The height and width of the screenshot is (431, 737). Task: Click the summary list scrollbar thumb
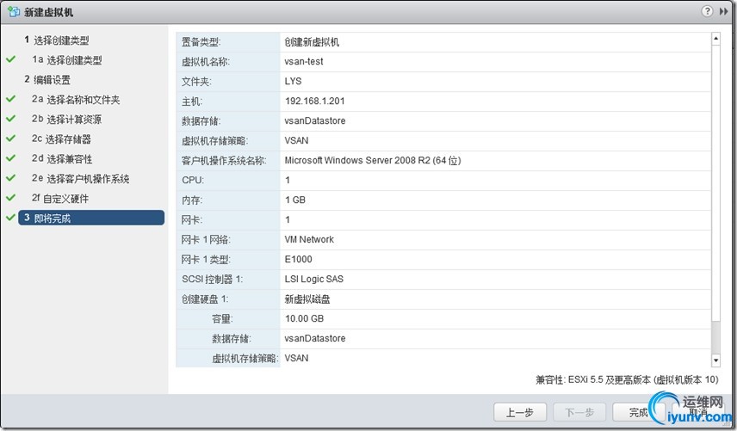[715, 185]
